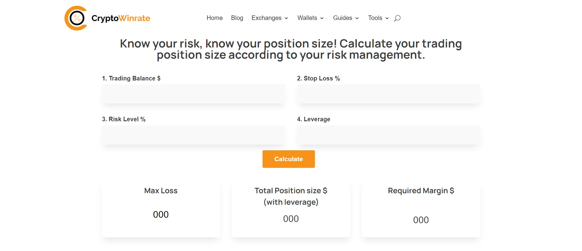Click the chevron next to Exchanges
The width and height of the screenshot is (582, 251).
(286, 18)
